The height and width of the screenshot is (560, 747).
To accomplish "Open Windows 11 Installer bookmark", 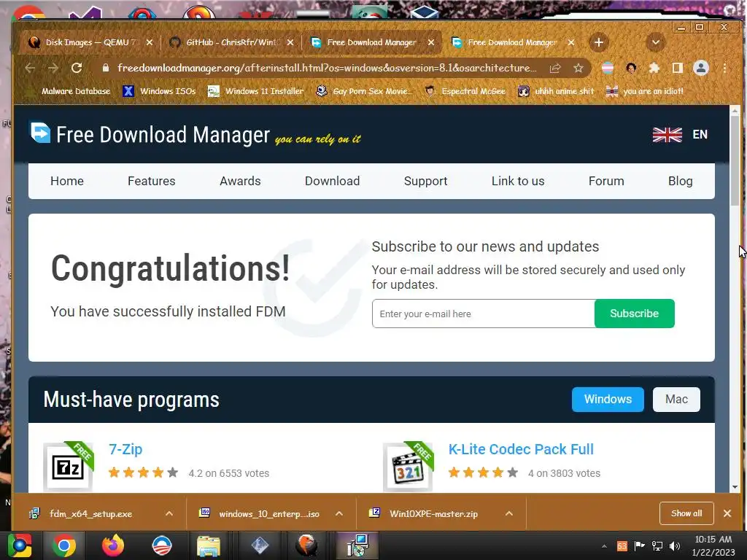I will coord(256,91).
